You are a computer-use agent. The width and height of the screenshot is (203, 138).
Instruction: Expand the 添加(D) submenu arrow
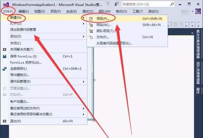[84, 37]
